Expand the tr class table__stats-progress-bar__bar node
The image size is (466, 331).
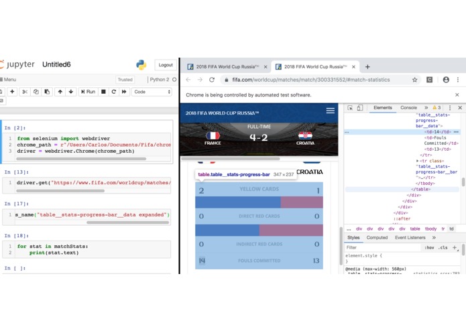(x=417, y=161)
